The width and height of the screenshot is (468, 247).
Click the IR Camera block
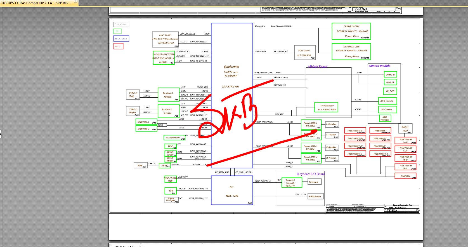pyautogui.click(x=387, y=109)
